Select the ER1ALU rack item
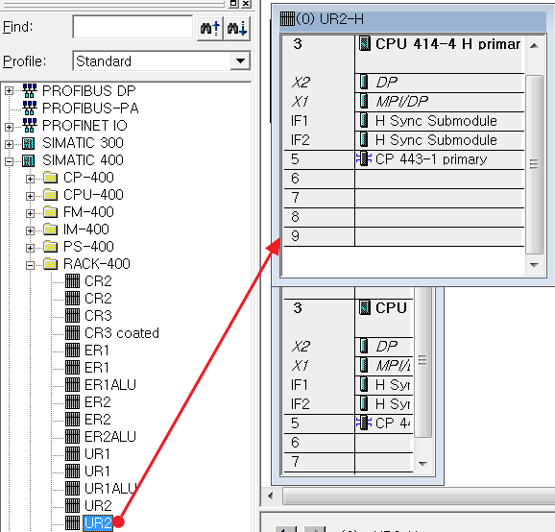Image resolution: width=555 pixels, height=532 pixels. pyautogui.click(x=110, y=384)
